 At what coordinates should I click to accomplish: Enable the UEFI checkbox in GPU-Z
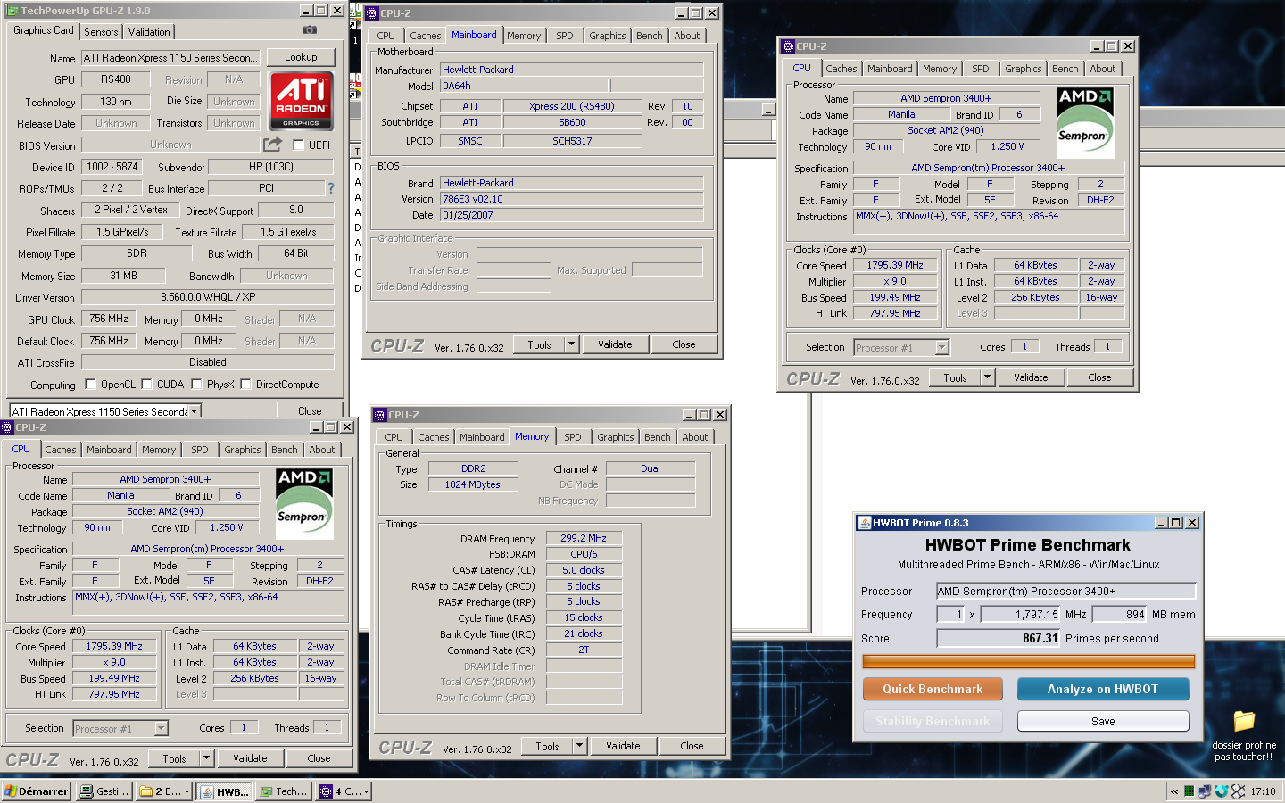click(x=298, y=145)
